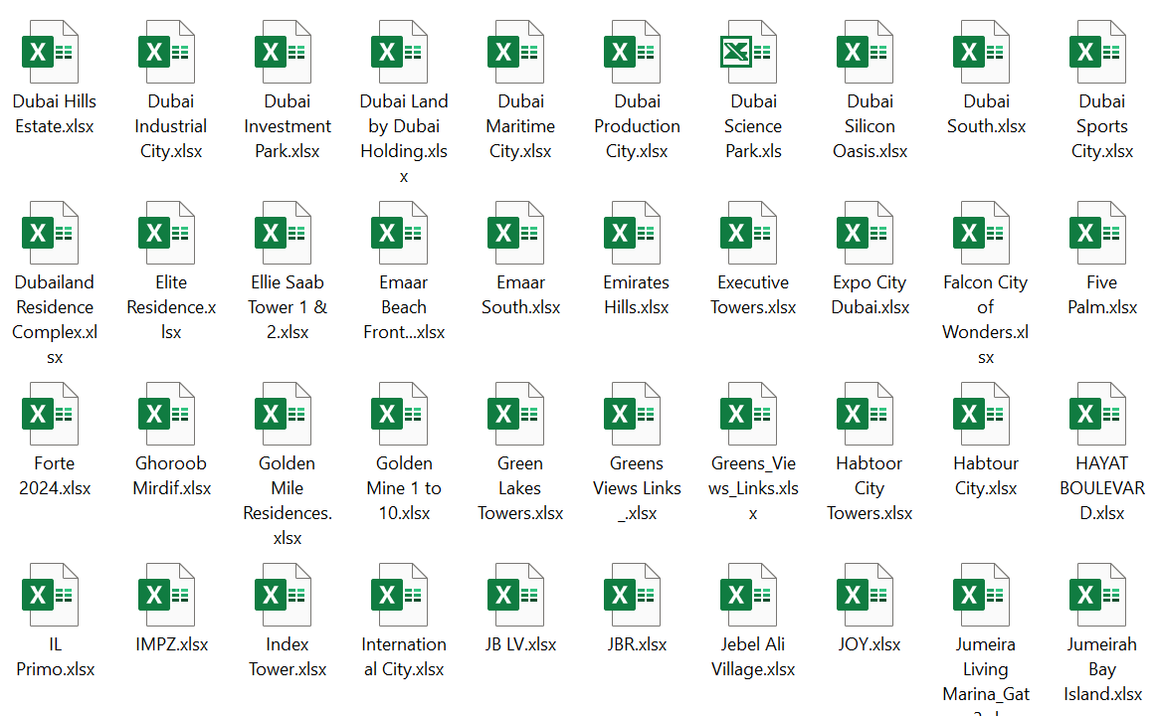
Task: Click the Emaar Beach Front file icon
Action: (x=401, y=233)
